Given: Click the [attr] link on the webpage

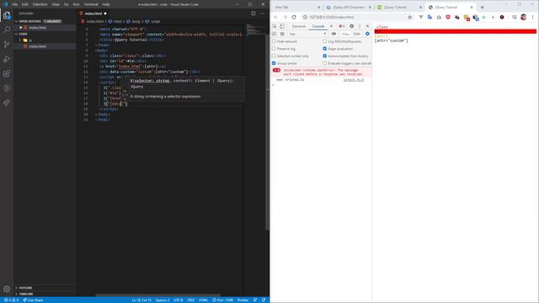Looking at the screenshot, I should [381, 36].
